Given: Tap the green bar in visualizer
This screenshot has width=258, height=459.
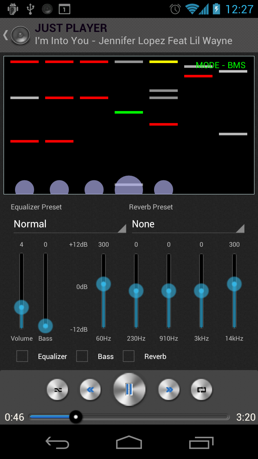Looking at the screenshot, I should click(129, 112).
